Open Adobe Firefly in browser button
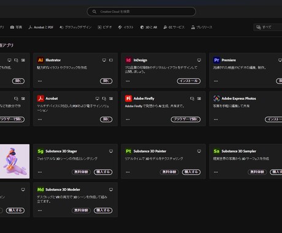 click(x=186, y=120)
